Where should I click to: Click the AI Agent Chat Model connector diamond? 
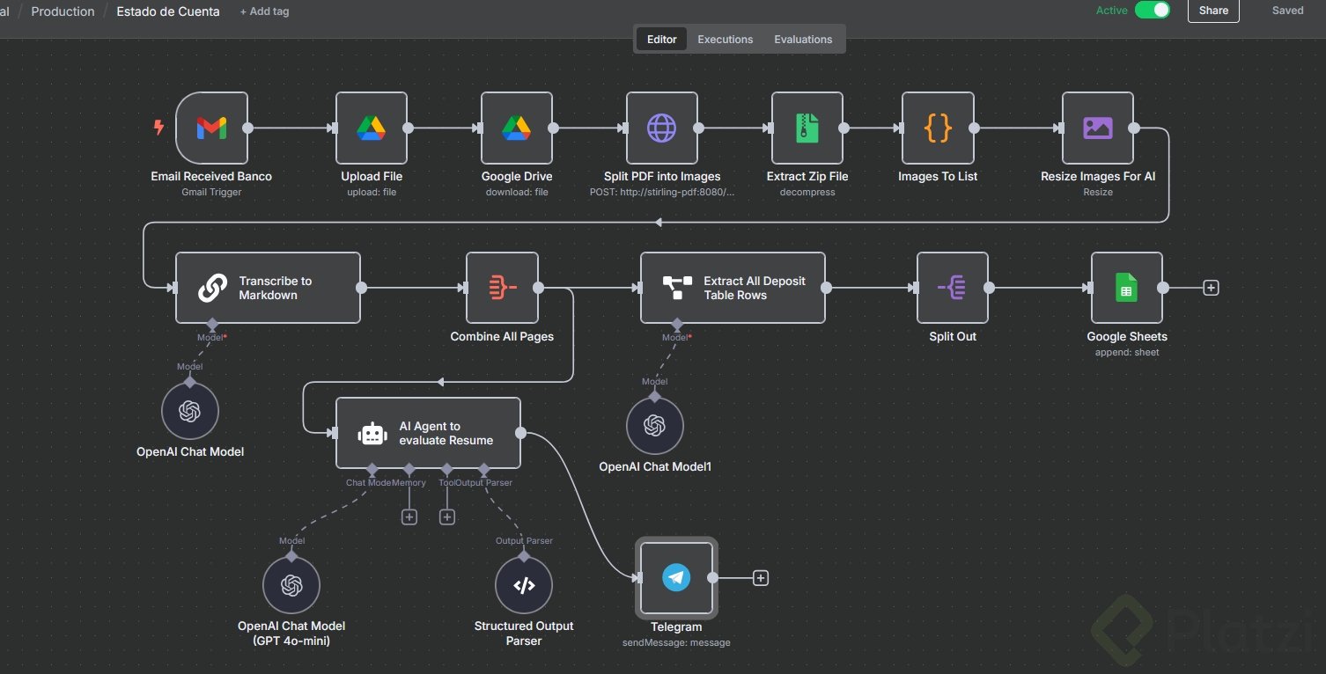(372, 468)
